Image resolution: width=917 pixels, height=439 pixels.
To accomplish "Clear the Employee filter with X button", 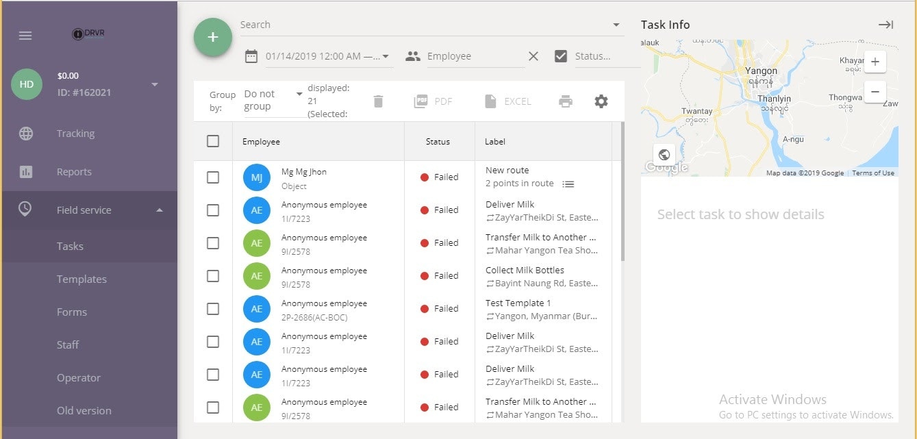I will pyautogui.click(x=533, y=55).
